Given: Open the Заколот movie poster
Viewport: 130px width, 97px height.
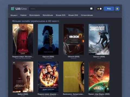Looking at the screenshot, I should click(99, 39).
